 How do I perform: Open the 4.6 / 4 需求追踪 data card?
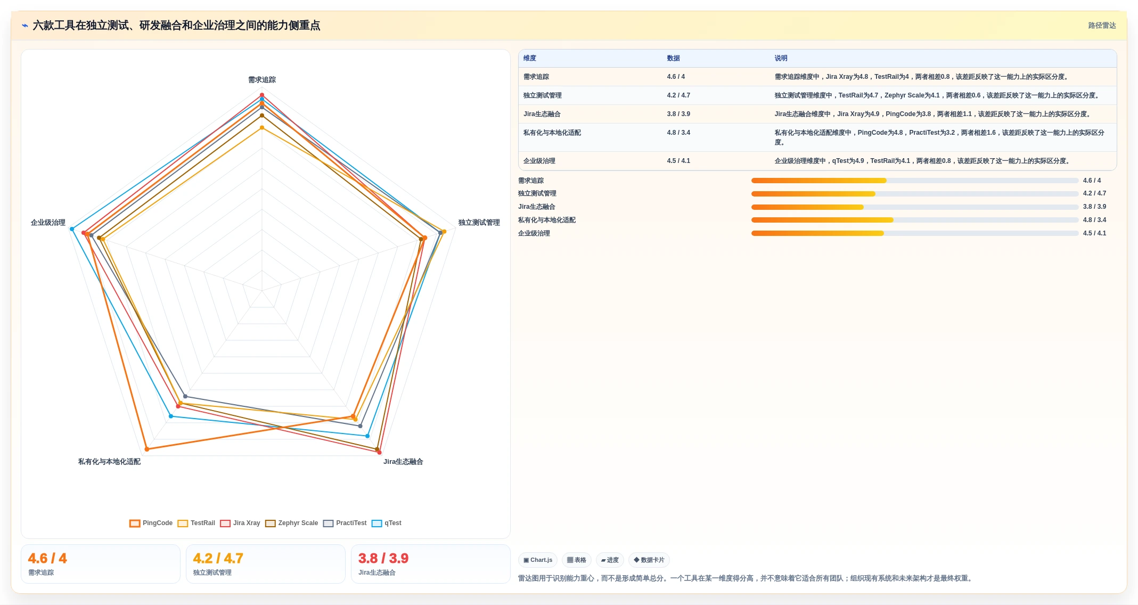pos(101,564)
